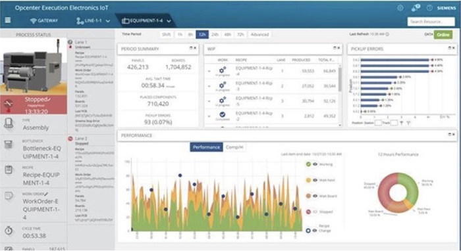Open the Advanced time period options
461x251 pixels.
tap(259, 34)
